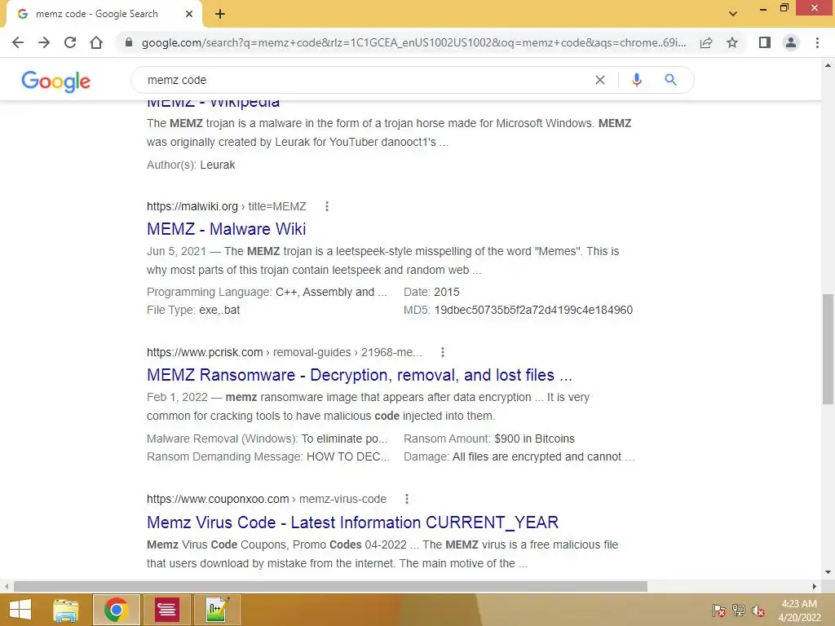Click the scroll up arrow
This screenshot has width=835, height=626.
828,65
